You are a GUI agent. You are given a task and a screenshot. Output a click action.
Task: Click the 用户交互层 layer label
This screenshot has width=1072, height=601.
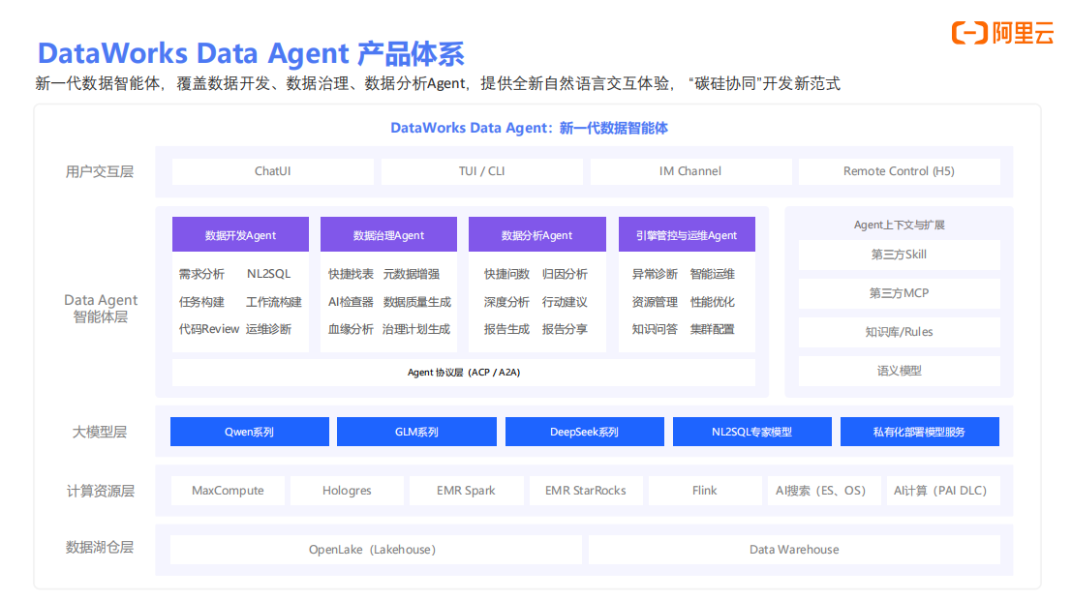coord(100,171)
